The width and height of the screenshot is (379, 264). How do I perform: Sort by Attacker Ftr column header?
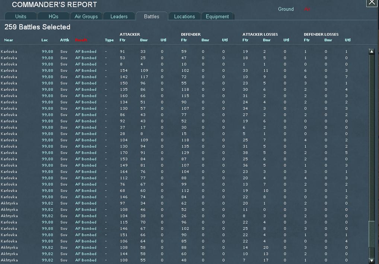coord(122,40)
